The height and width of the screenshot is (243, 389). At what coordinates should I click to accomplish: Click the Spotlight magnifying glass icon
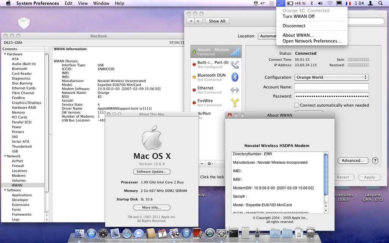click(380, 3)
